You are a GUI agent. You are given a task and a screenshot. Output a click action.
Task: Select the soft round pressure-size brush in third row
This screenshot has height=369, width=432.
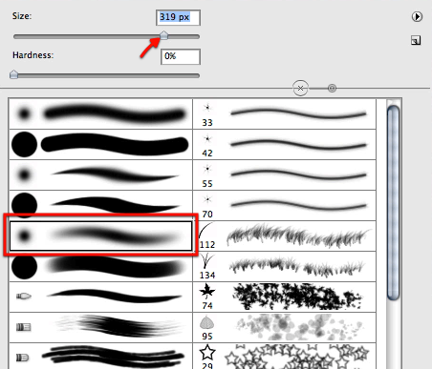pos(100,175)
